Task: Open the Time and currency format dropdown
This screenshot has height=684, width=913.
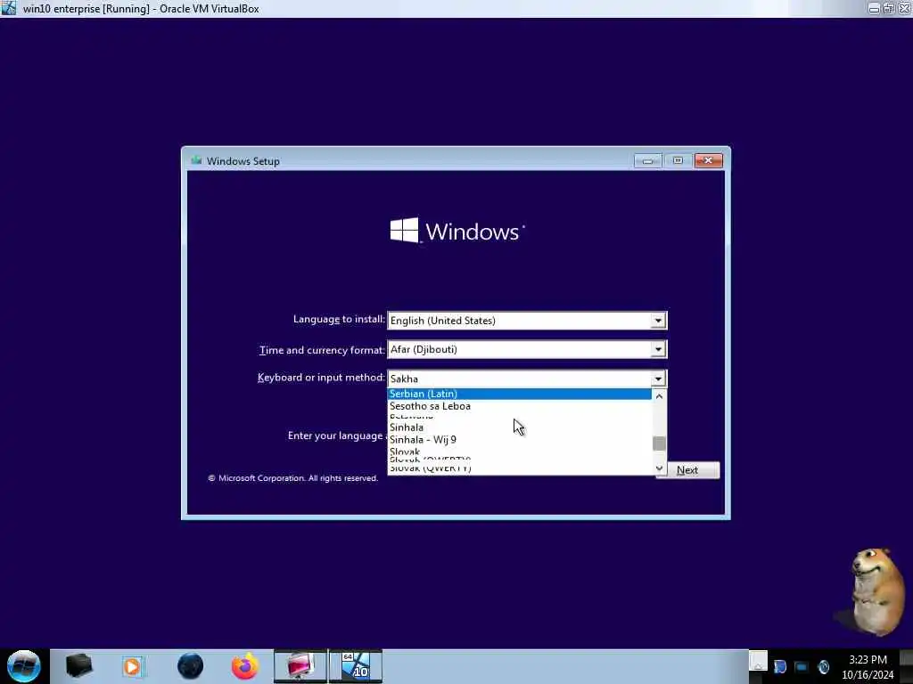Action: [527, 349]
